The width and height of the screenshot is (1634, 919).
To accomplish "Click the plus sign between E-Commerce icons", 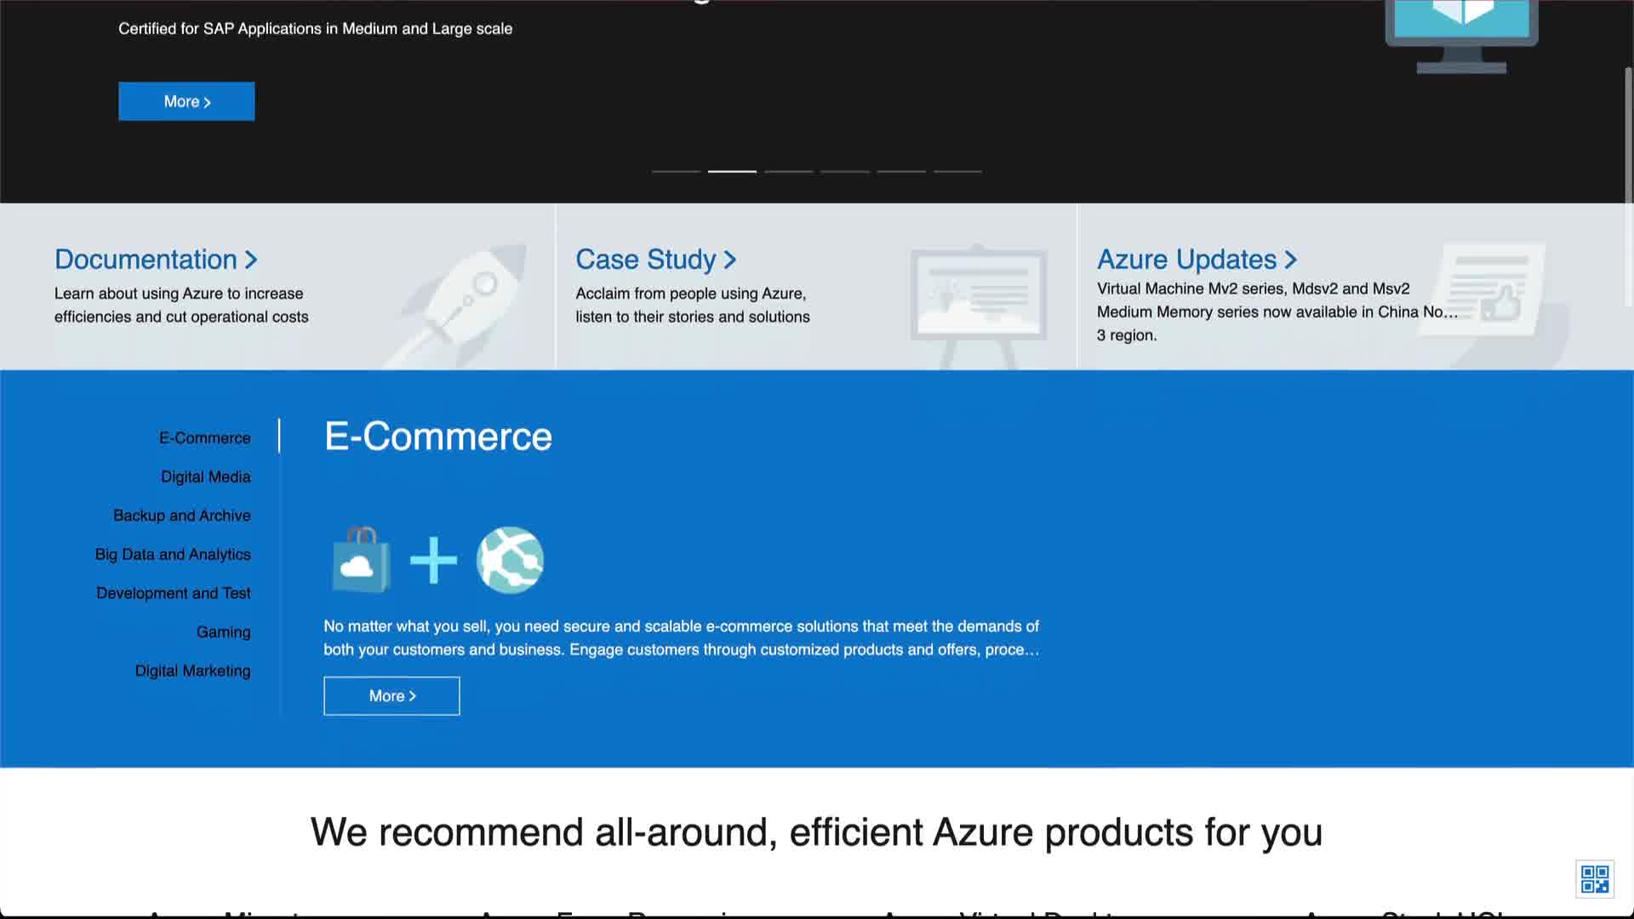I will point(433,560).
